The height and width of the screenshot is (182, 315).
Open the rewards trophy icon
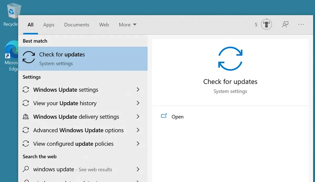266,24
